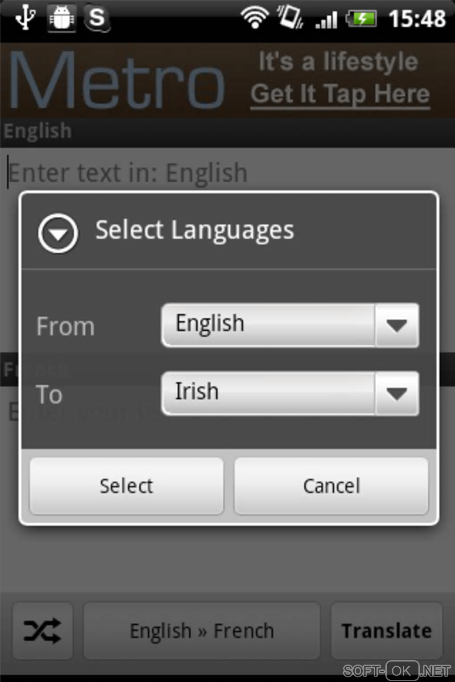
Task: Tap the Metro advertisement banner logo
Action: pyautogui.click(x=117, y=80)
